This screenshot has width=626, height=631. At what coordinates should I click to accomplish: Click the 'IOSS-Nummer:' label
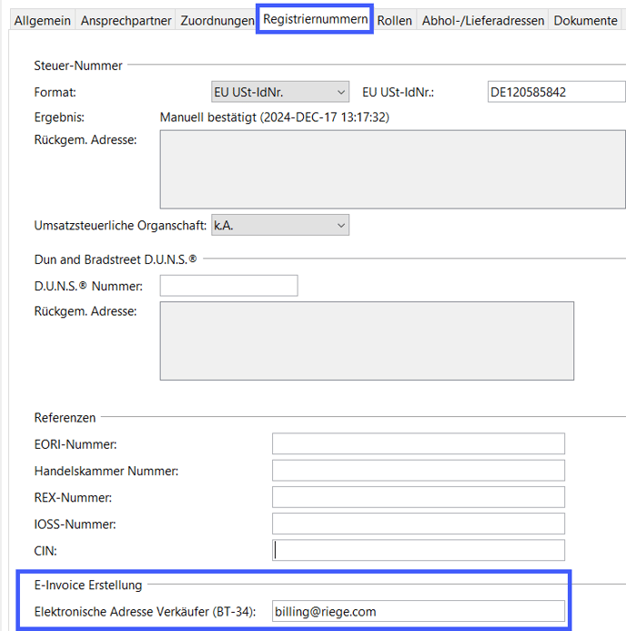75,524
